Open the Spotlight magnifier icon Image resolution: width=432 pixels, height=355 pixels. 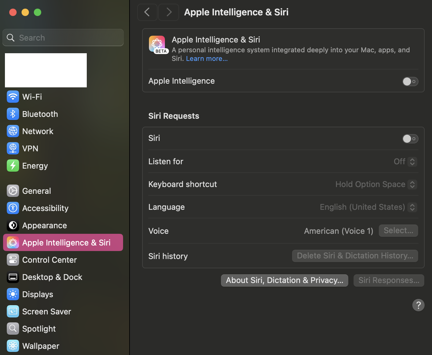13,329
